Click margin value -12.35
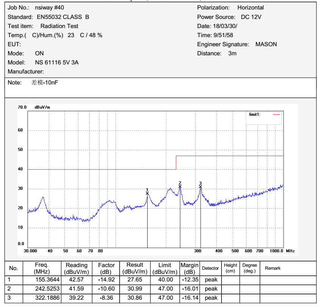Screen dimensions: 321x308 pos(189,280)
